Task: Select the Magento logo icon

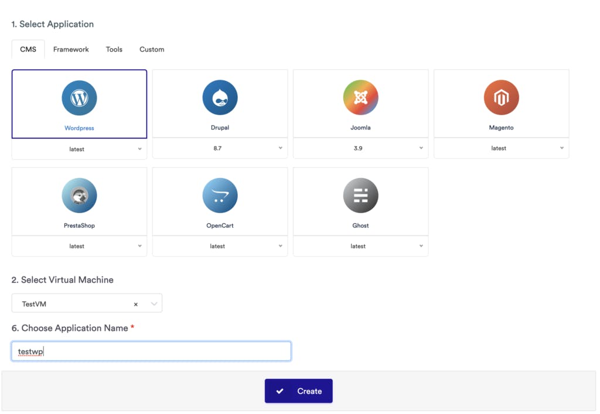Action: (501, 98)
